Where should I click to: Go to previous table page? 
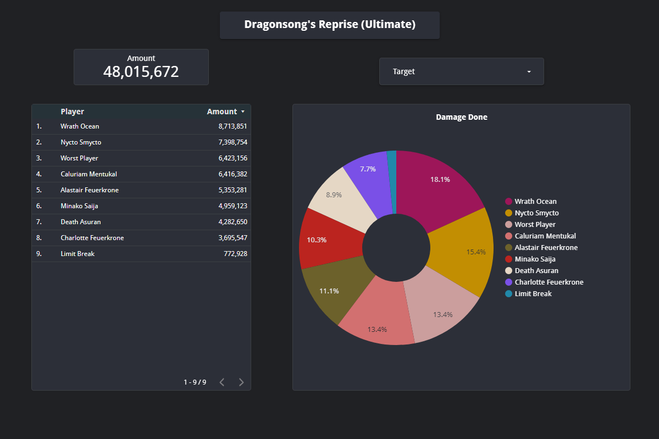222,382
